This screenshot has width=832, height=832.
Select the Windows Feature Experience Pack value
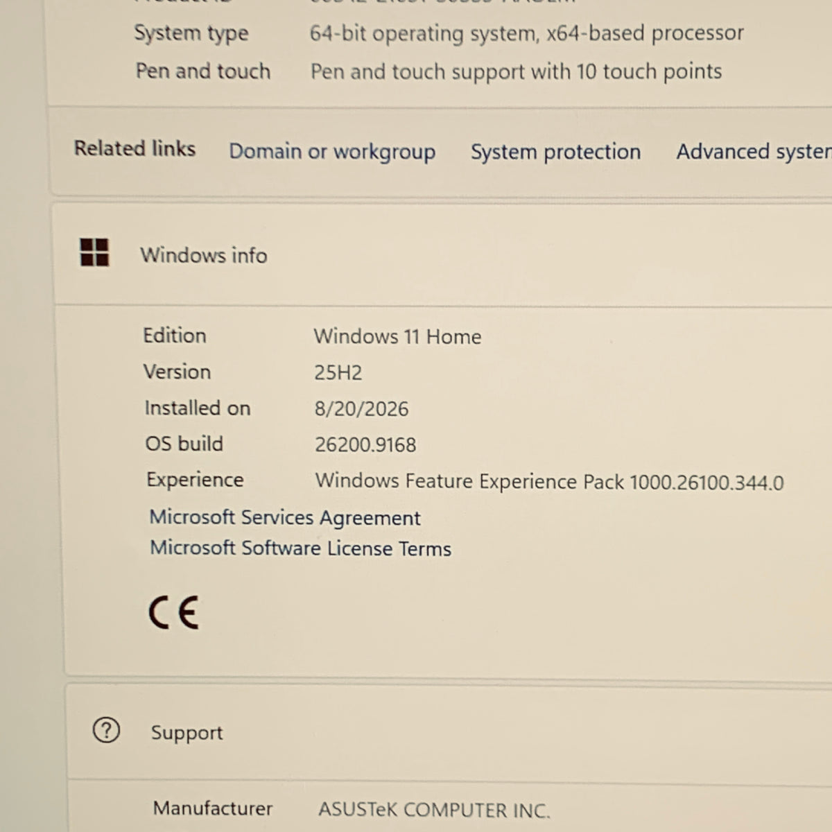549,481
